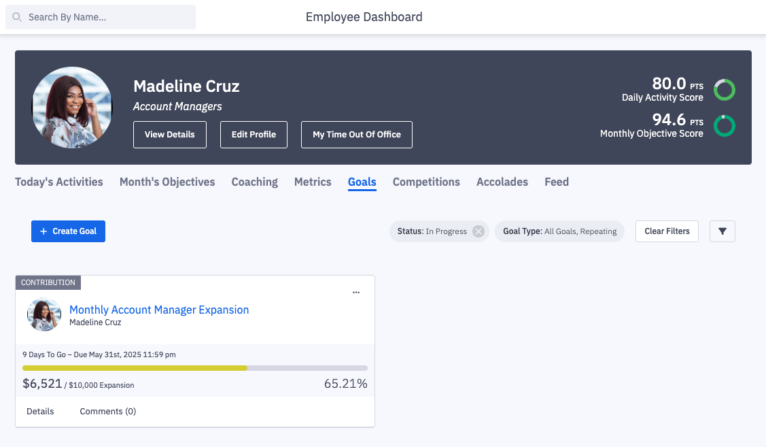766x447 pixels.
Task: Open the Month's Objectives tab
Action: (167, 182)
